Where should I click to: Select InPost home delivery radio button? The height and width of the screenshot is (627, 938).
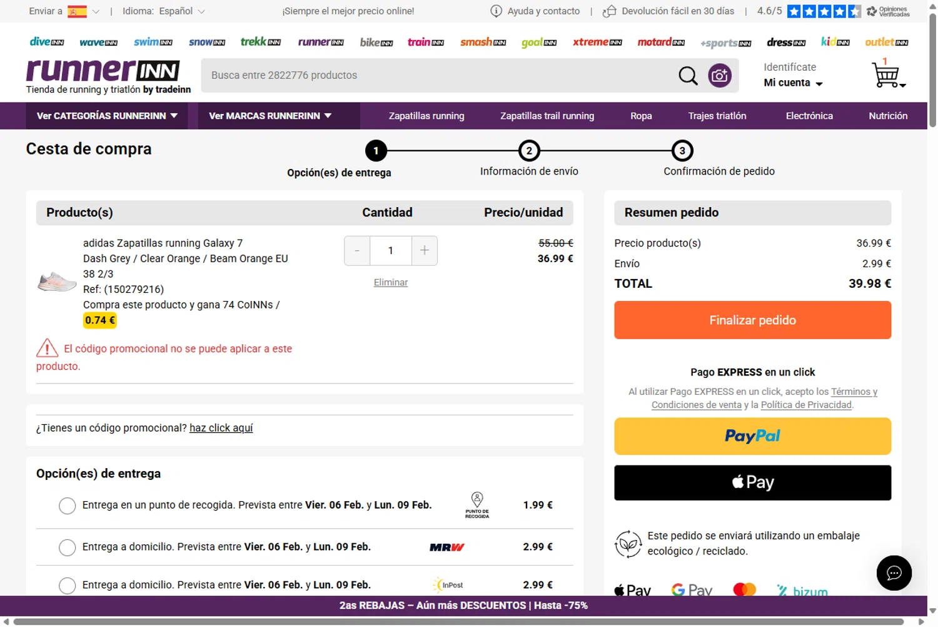(x=67, y=586)
